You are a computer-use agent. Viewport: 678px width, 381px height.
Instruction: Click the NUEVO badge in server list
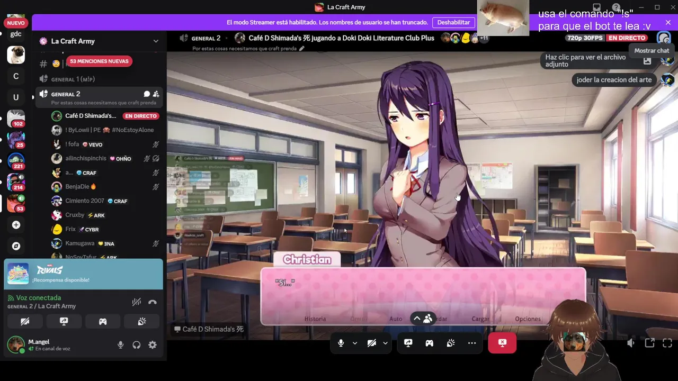[x=16, y=23]
